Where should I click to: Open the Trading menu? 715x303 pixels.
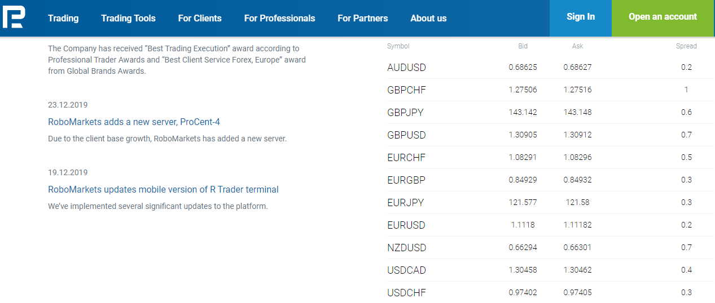(x=63, y=18)
